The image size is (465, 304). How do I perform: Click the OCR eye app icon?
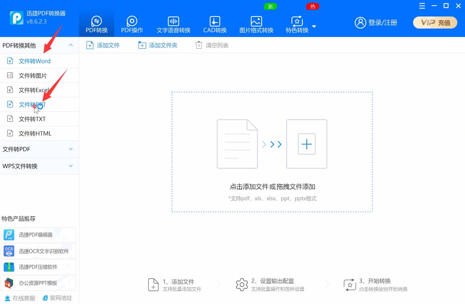click(9, 251)
